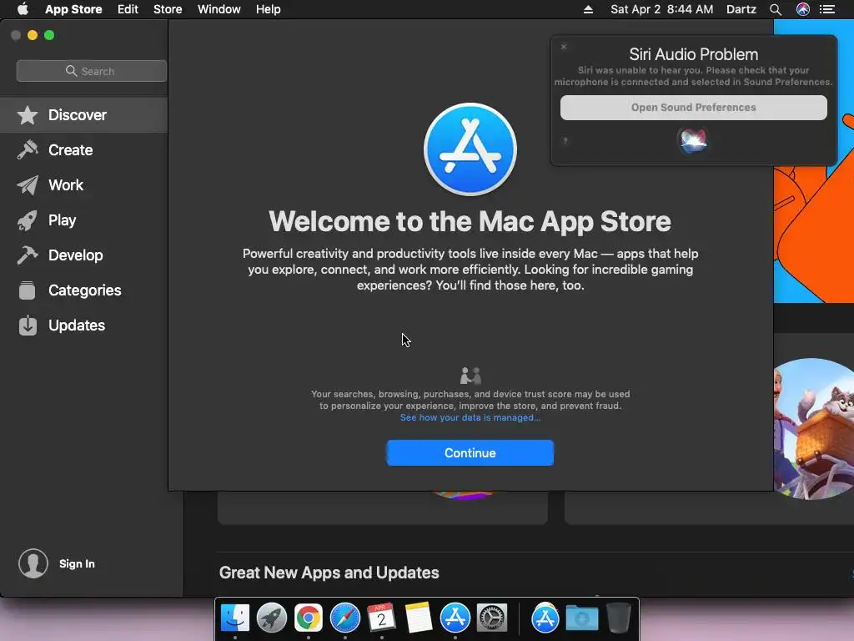Screen dimensions: 854x641
Task: Open the App Store menu
Action: pyautogui.click(x=73, y=9)
